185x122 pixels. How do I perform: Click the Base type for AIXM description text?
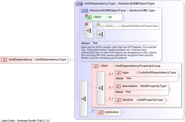[x=119, y=53]
